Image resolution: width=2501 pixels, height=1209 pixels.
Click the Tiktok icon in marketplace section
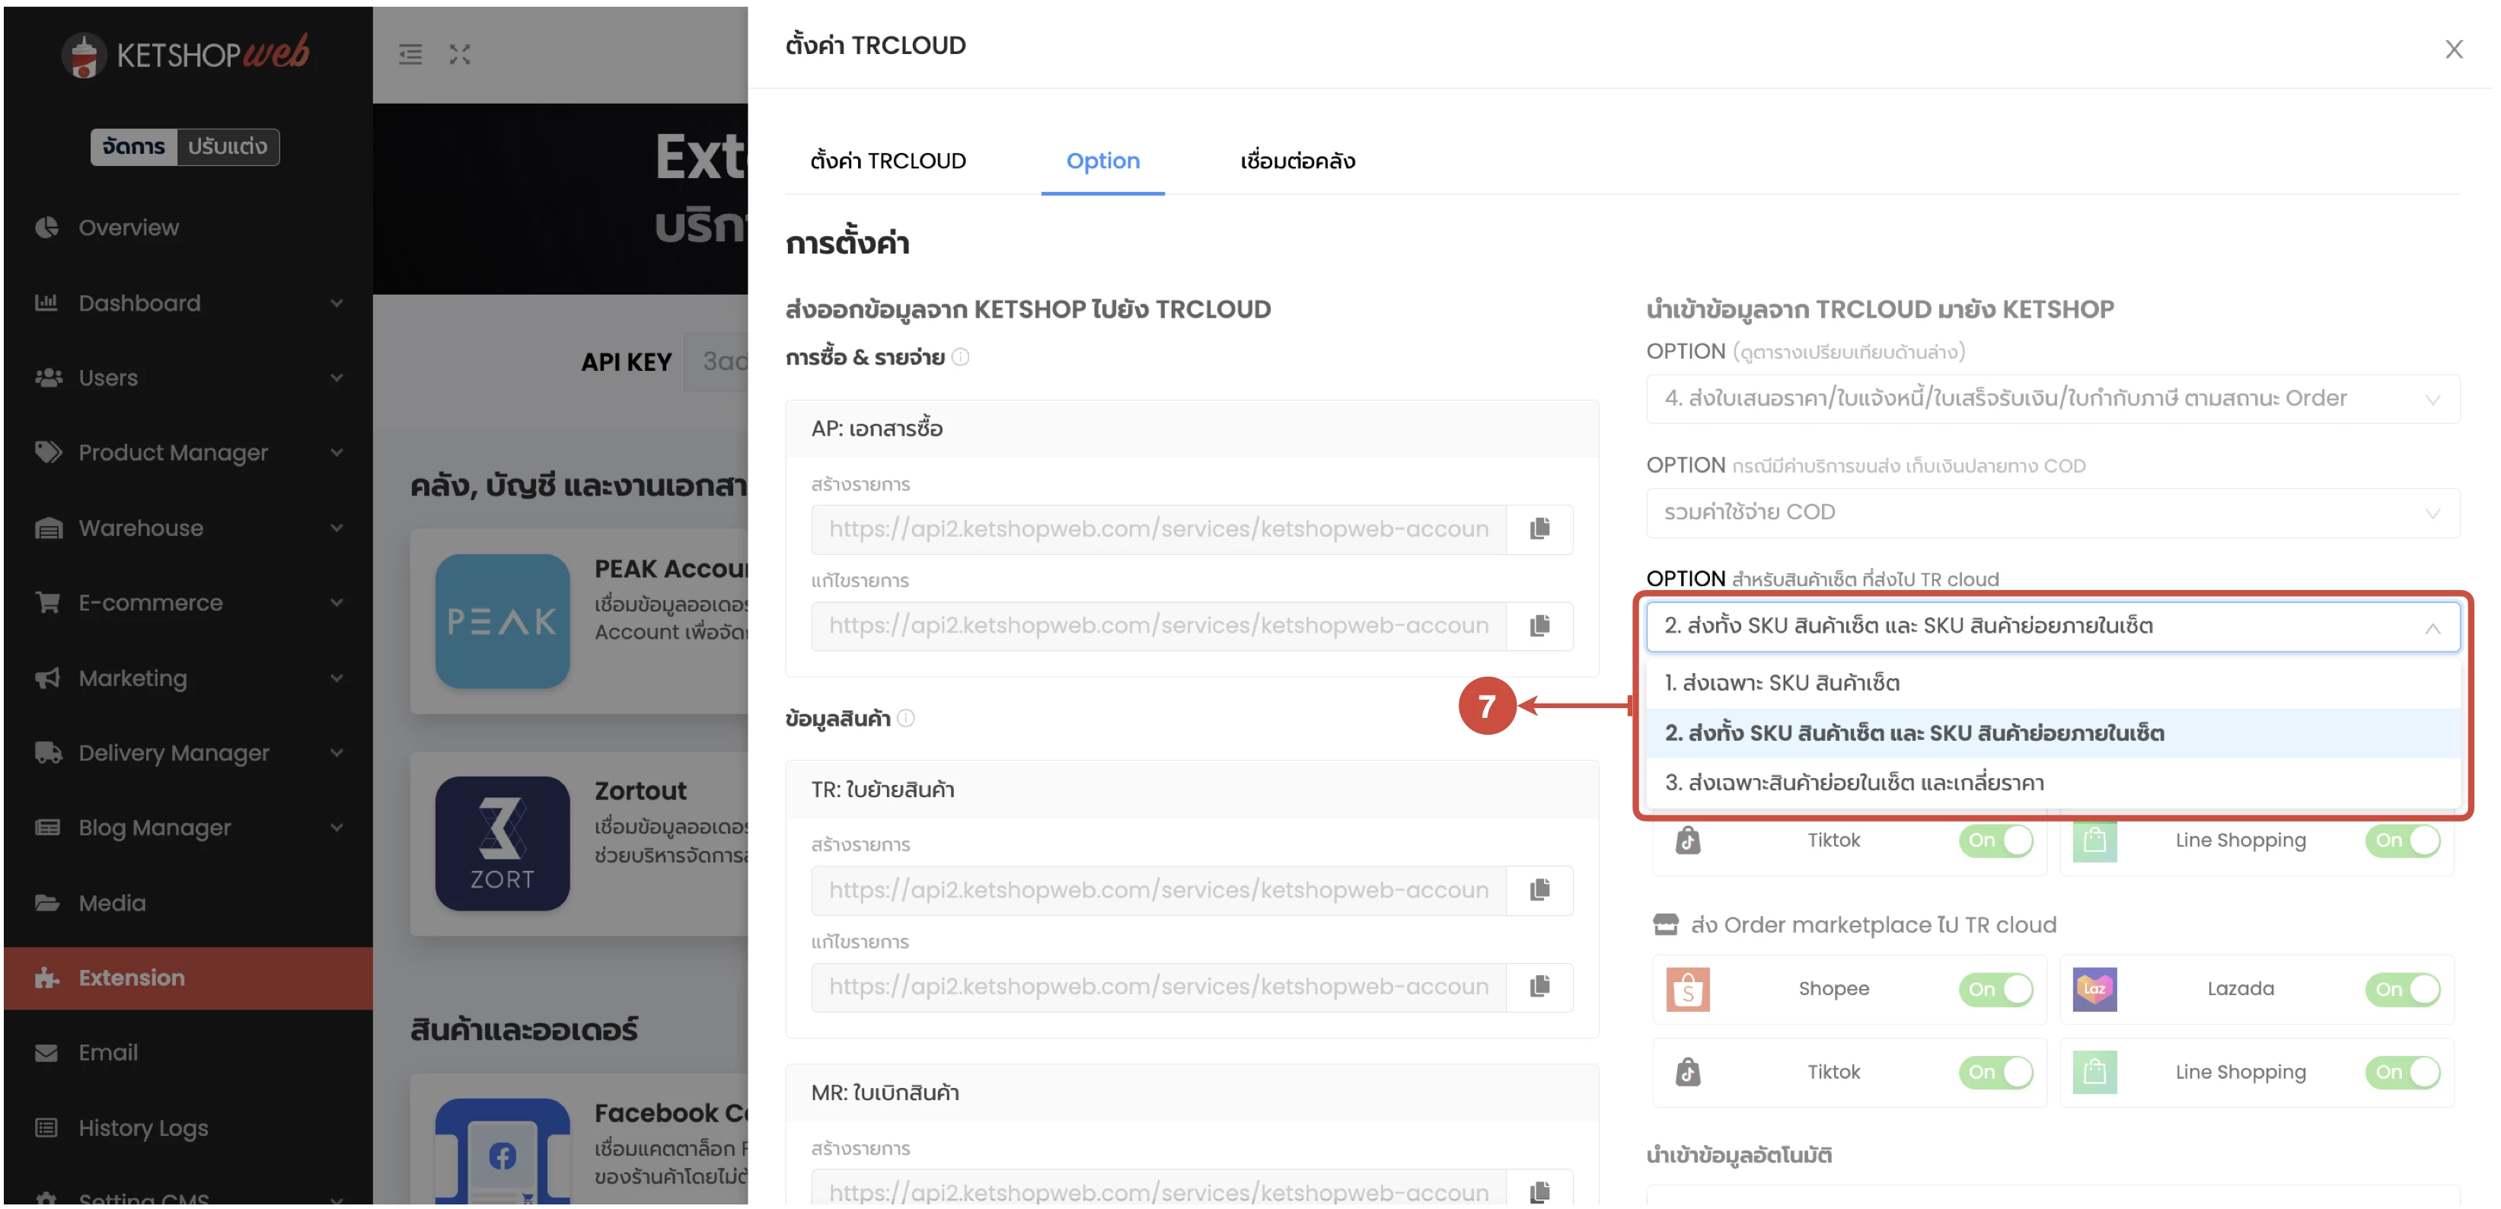click(1687, 1072)
